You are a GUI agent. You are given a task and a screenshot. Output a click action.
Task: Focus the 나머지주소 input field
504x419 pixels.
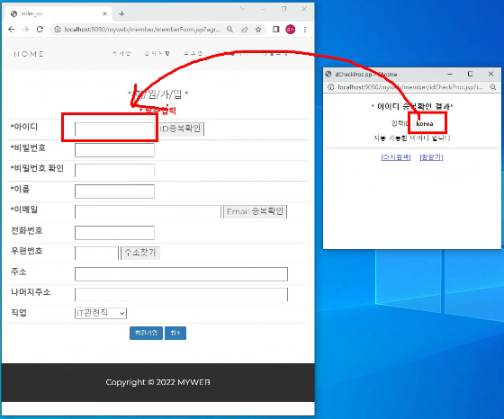(181, 294)
